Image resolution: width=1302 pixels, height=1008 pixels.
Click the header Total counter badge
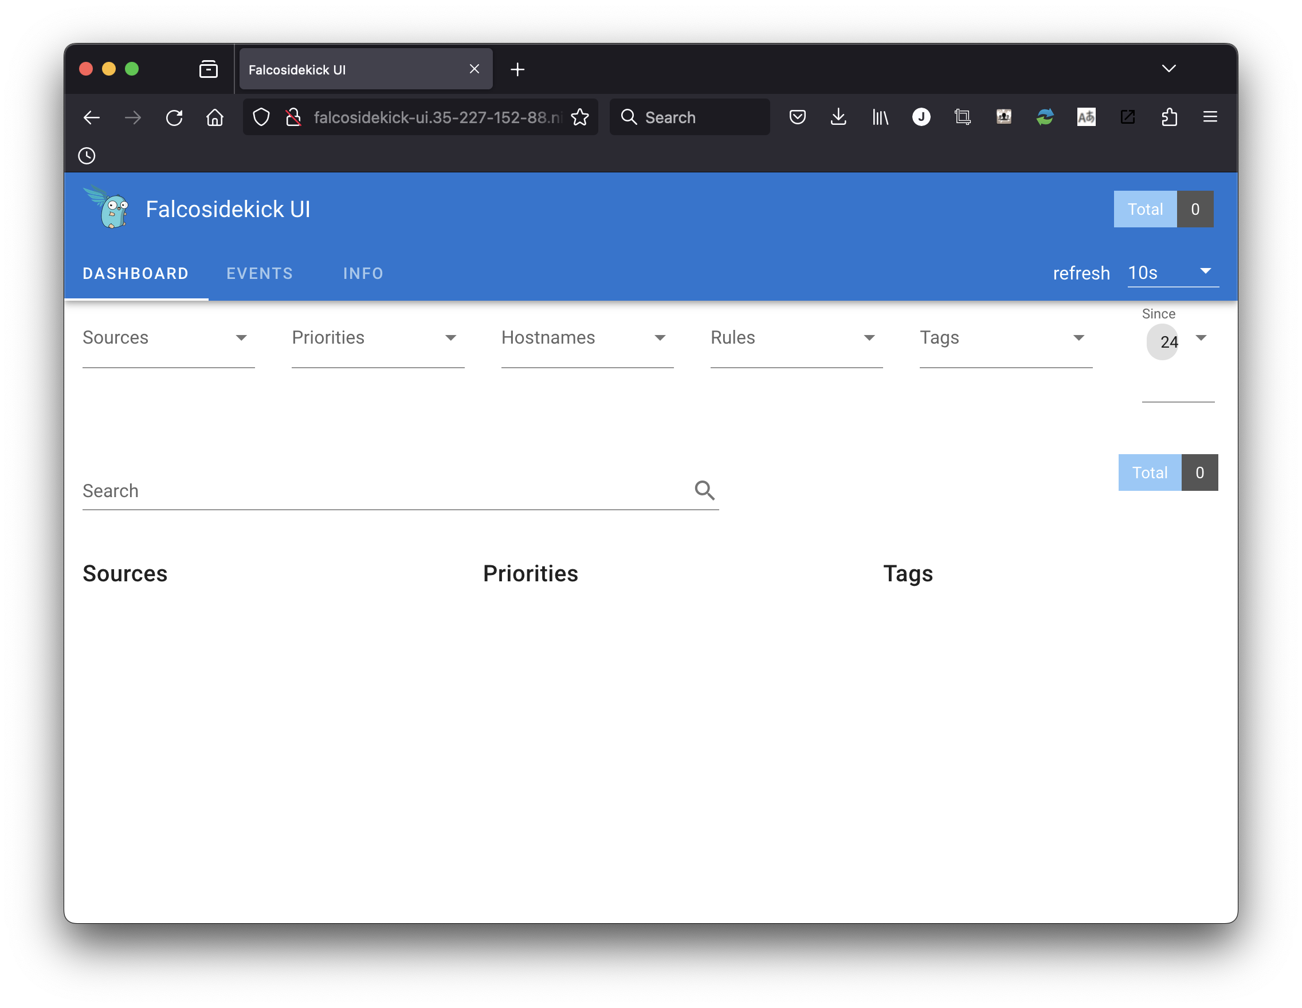pyautogui.click(x=1164, y=209)
